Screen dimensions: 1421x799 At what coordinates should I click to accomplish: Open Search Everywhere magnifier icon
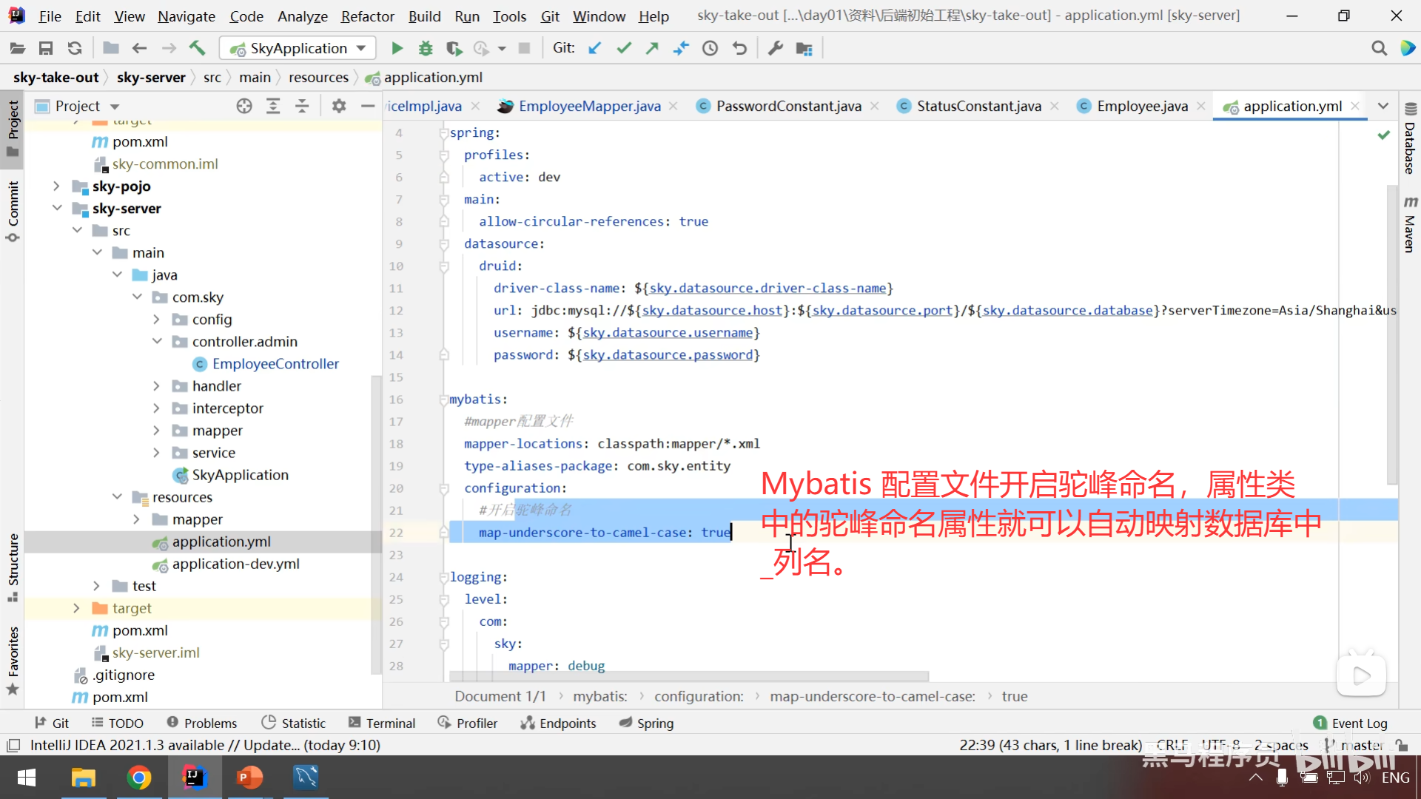[1379, 48]
